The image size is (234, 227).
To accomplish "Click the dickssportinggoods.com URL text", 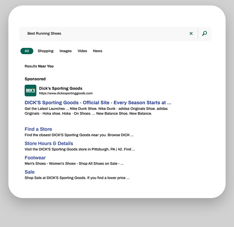I will 66,93.
